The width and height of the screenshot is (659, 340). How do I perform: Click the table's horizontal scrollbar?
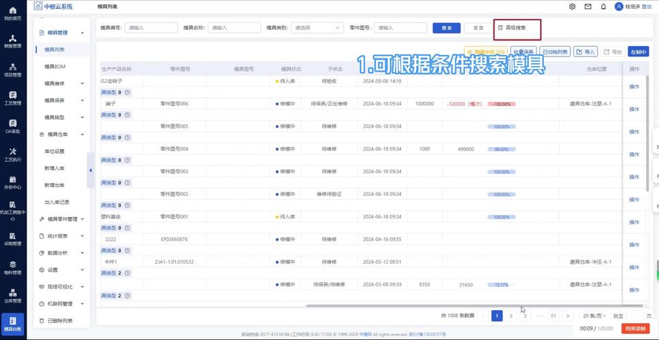(474, 305)
